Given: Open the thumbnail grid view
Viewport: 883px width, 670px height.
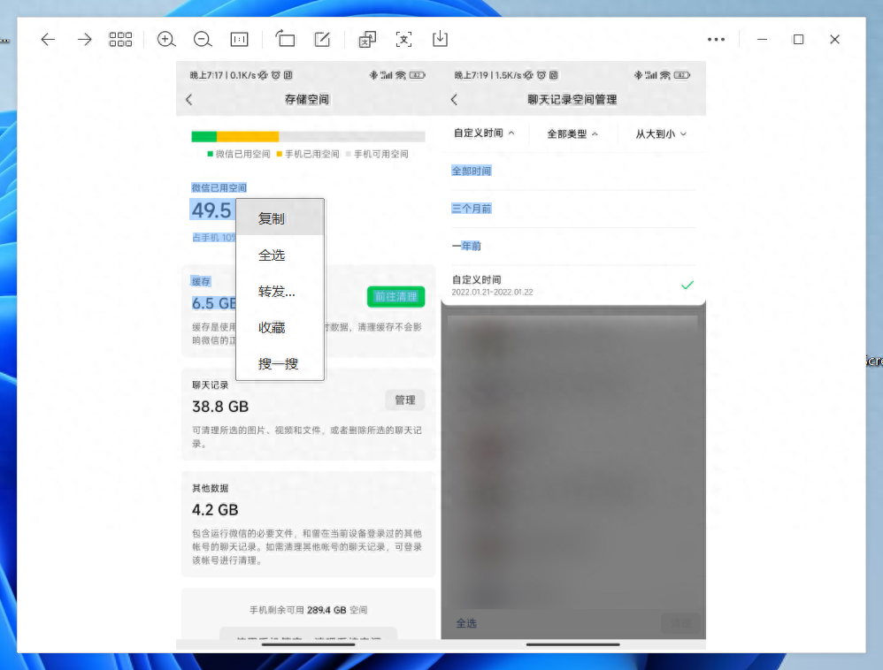Looking at the screenshot, I should click(120, 40).
